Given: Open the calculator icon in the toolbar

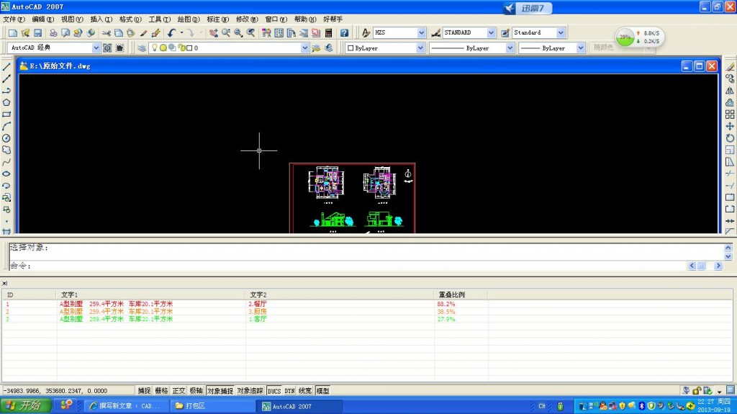Looking at the screenshot, I should point(329,33).
